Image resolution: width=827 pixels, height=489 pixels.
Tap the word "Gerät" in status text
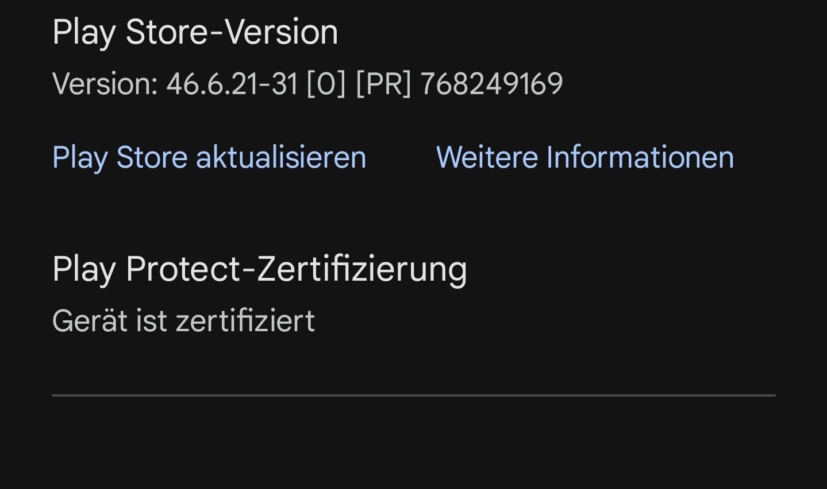[x=89, y=320]
